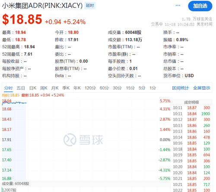Viewport: 216px width, 192px height.
Task: Select the 10:19 trade with 694 volume
Action: pos(191,155)
